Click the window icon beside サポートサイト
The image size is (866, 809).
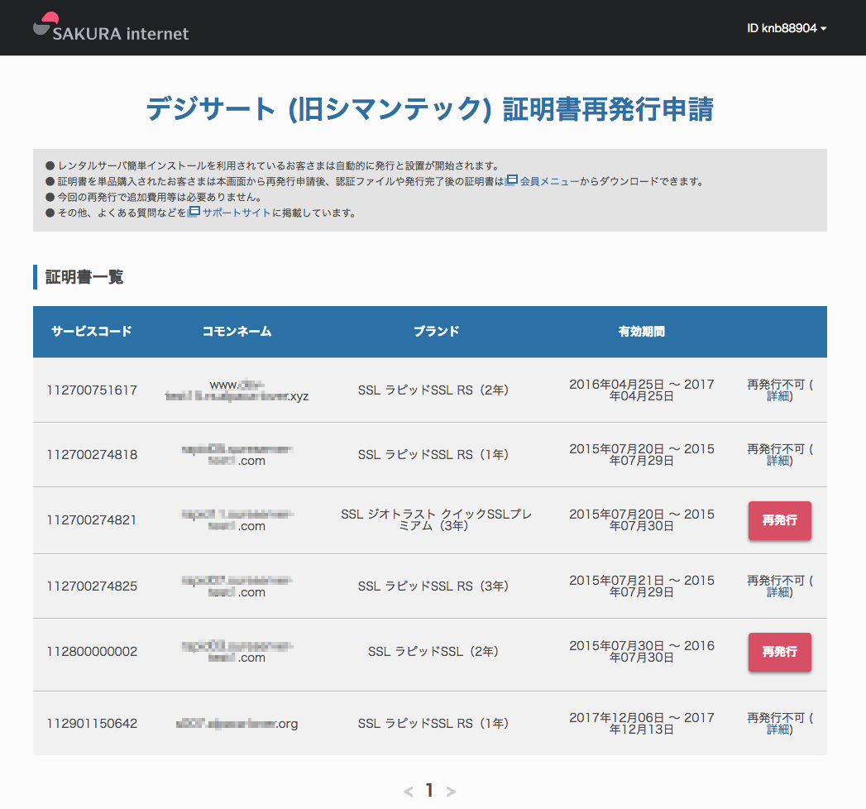[x=194, y=212]
